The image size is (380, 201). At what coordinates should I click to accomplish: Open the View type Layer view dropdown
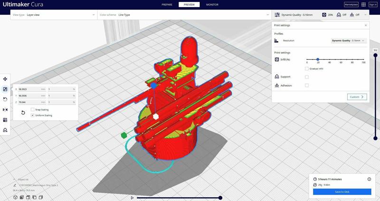(x=54, y=15)
